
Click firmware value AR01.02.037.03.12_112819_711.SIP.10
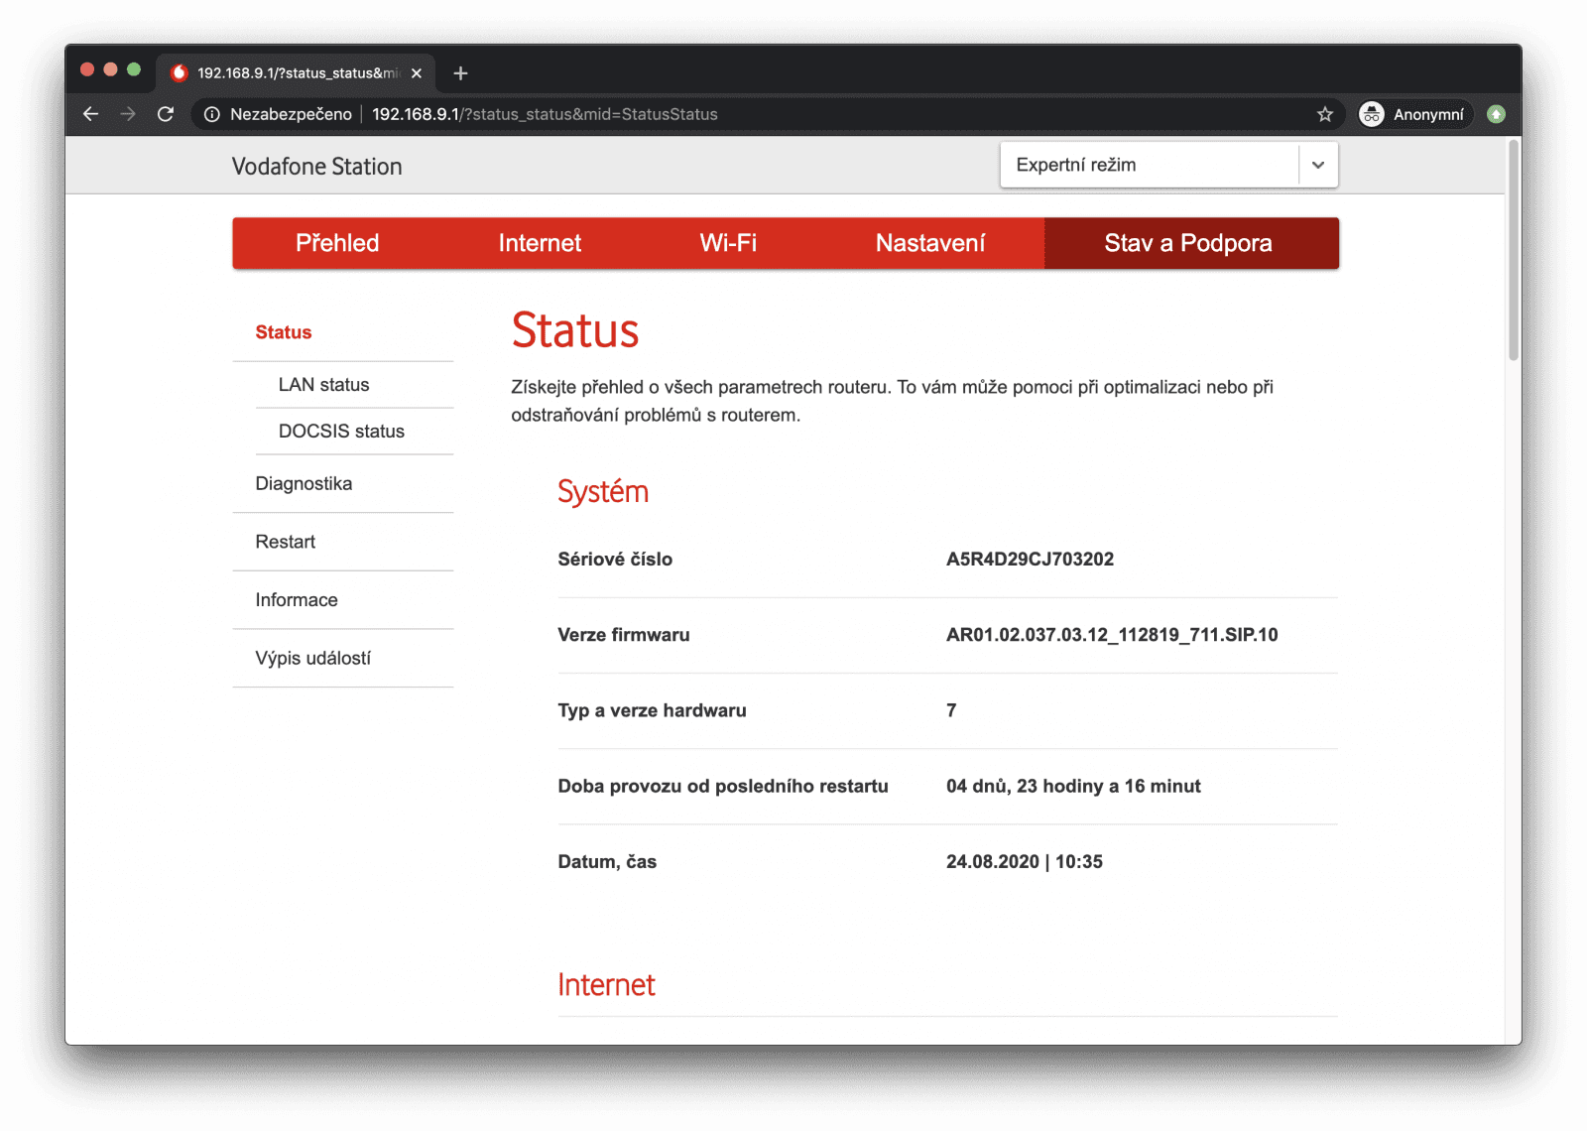pos(1112,635)
